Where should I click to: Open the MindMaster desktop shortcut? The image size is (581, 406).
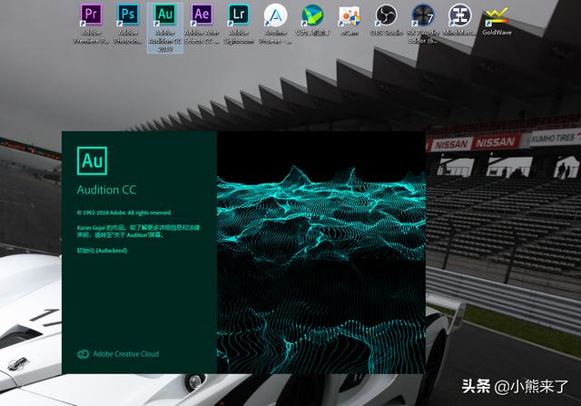click(460, 20)
